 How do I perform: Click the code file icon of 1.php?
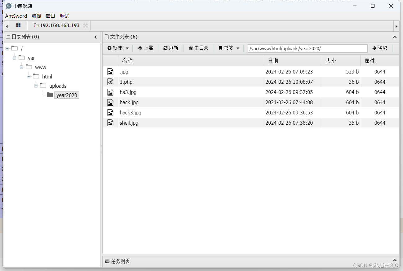tap(110, 82)
